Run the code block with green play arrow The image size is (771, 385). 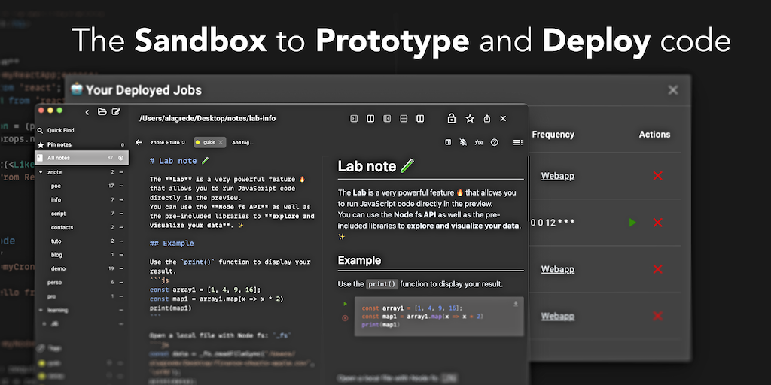[x=346, y=304]
